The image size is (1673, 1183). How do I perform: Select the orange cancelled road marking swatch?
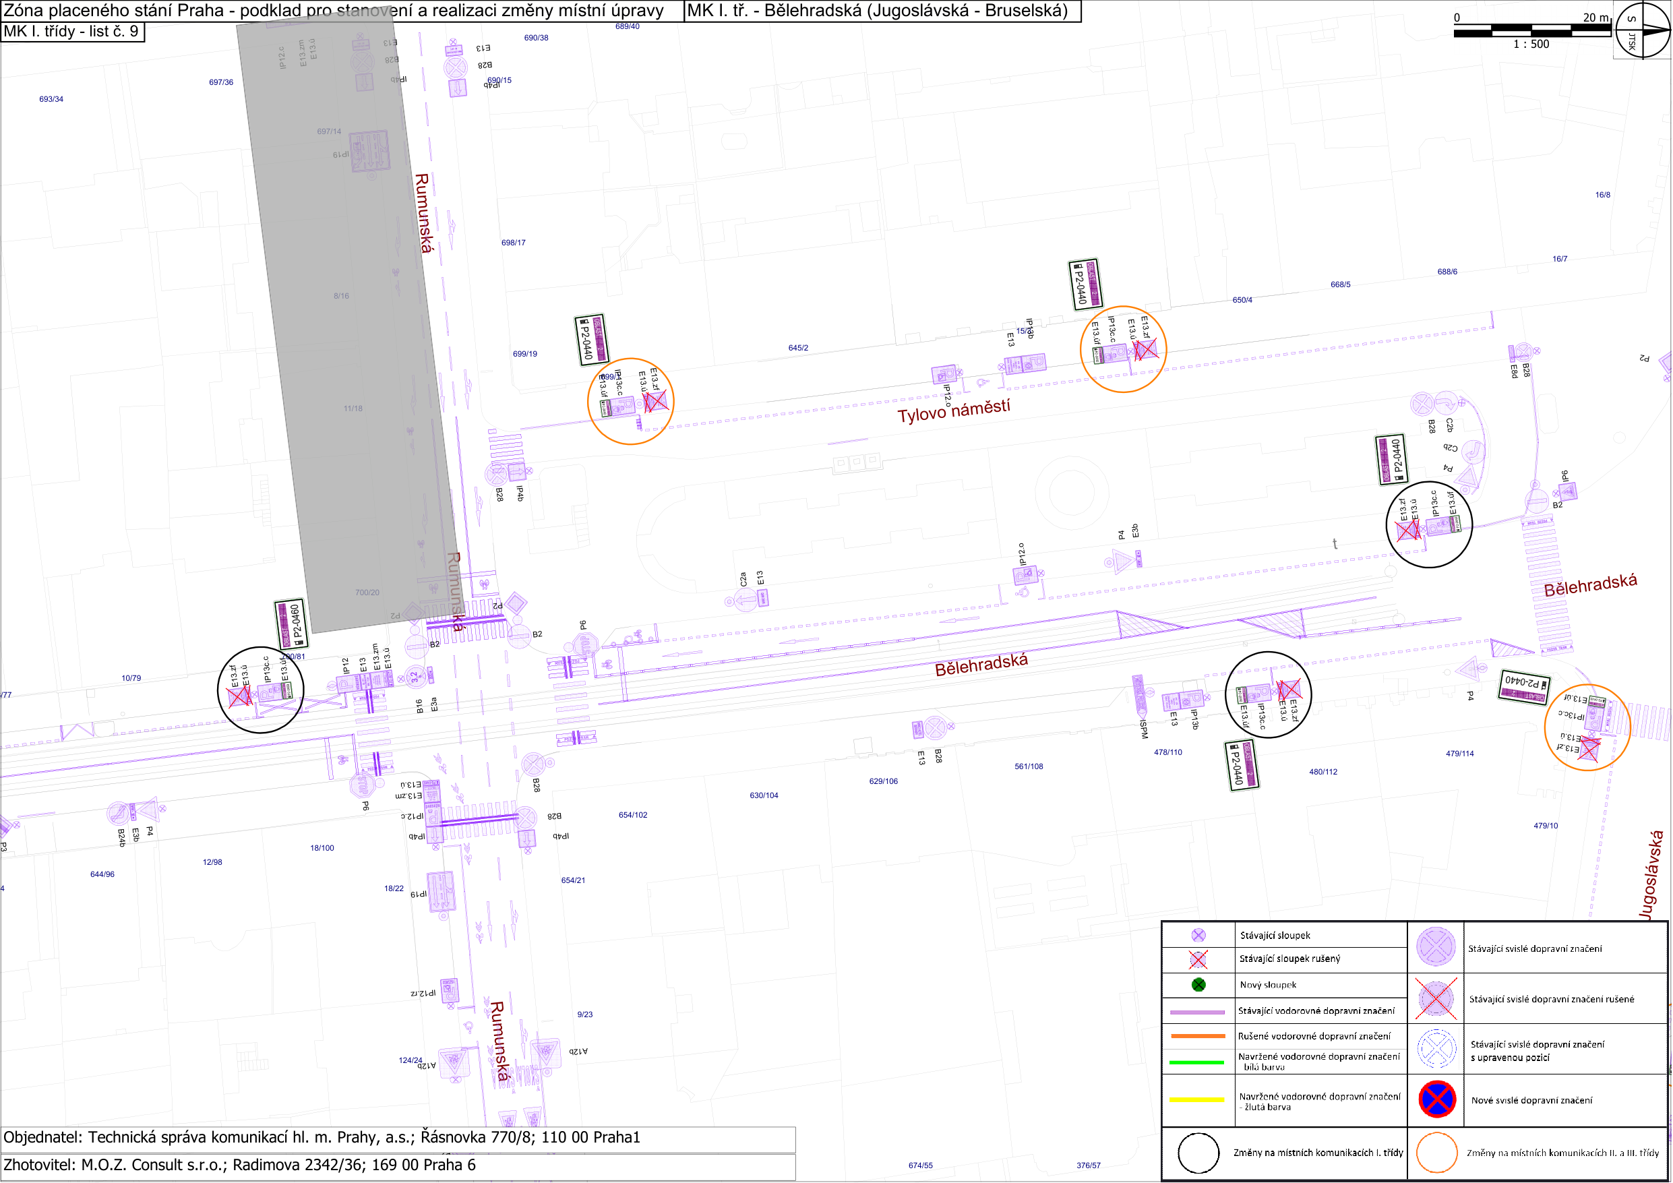click(1196, 1036)
